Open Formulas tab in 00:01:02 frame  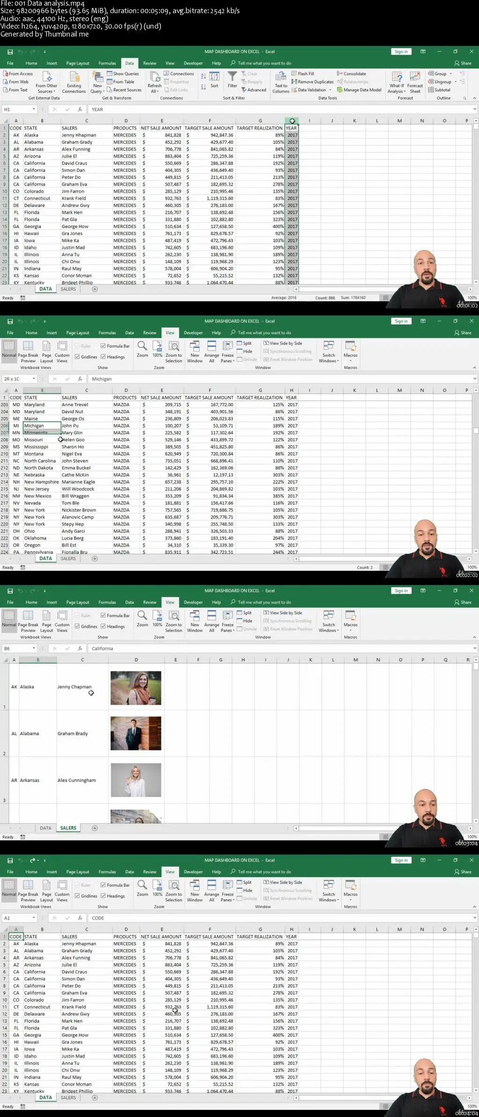click(107, 63)
